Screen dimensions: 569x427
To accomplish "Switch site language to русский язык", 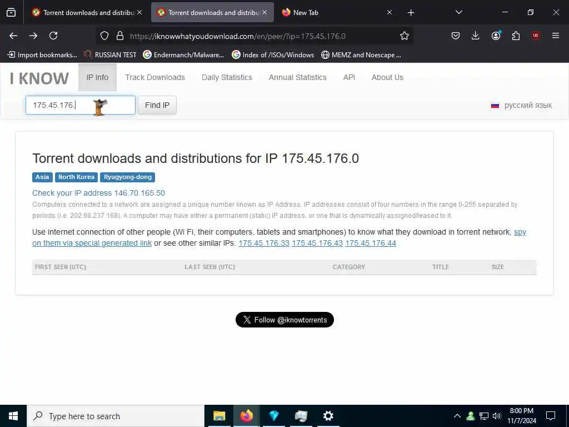I will (x=521, y=105).
